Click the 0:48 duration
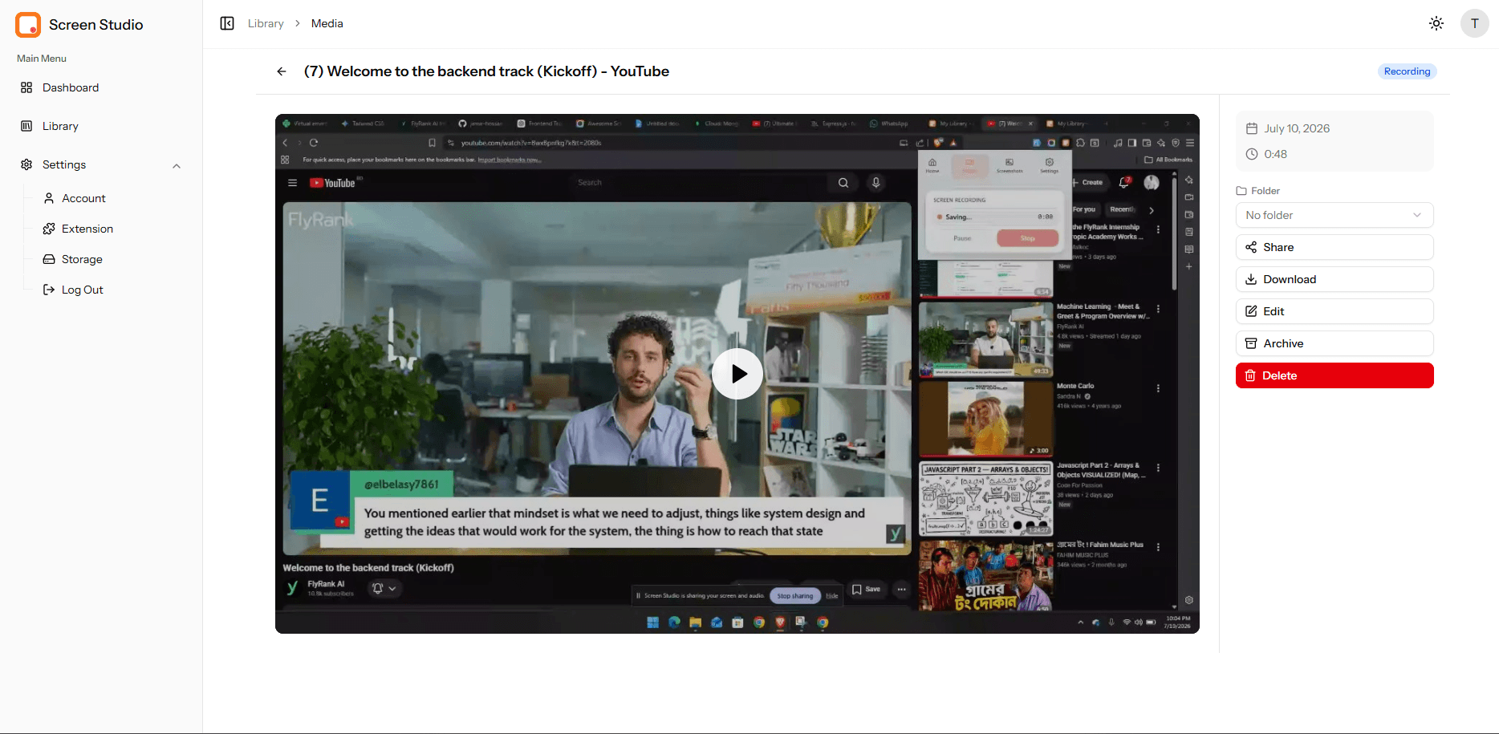This screenshot has width=1499, height=734. tap(1276, 154)
